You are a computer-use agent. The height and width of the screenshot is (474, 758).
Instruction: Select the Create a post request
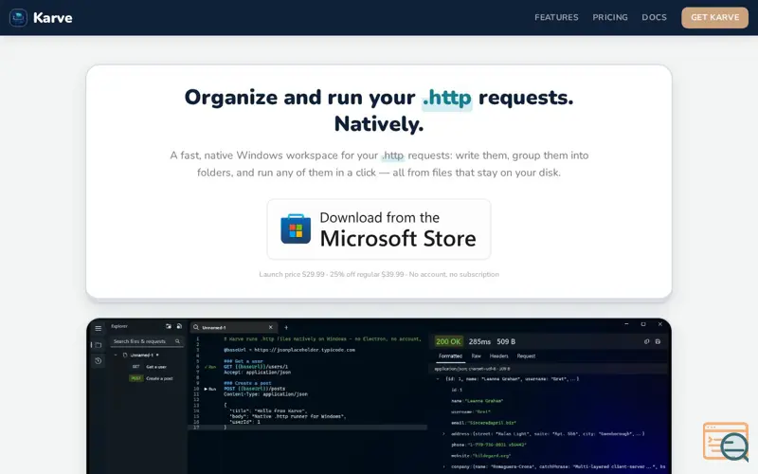[x=159, y=378]
